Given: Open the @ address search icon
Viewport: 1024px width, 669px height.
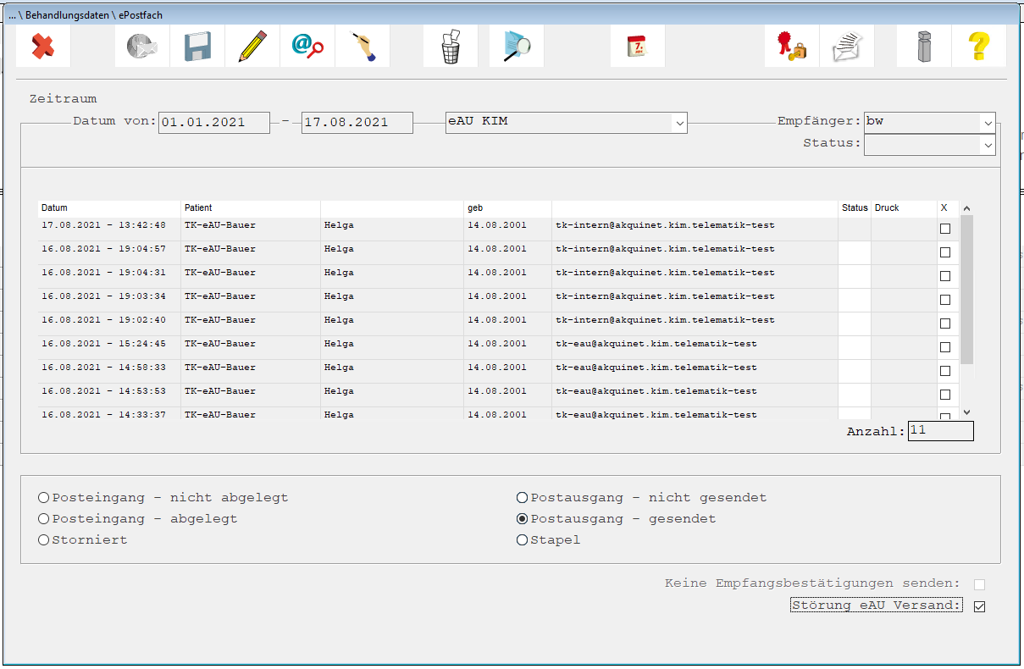Looking at the screenshot, I should (x=307, y=46).
